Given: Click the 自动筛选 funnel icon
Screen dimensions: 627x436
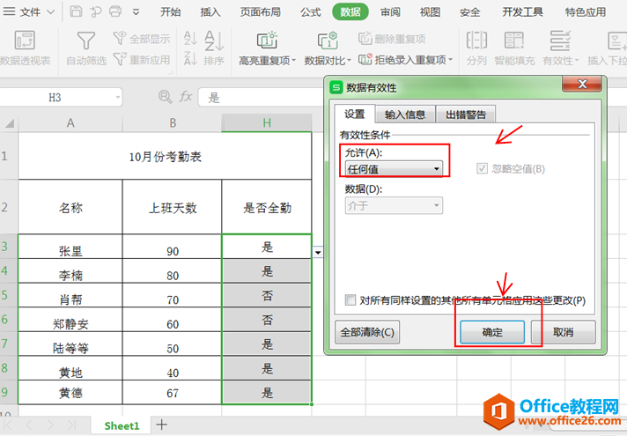Looking at the screenshot, I should point(86,41).
